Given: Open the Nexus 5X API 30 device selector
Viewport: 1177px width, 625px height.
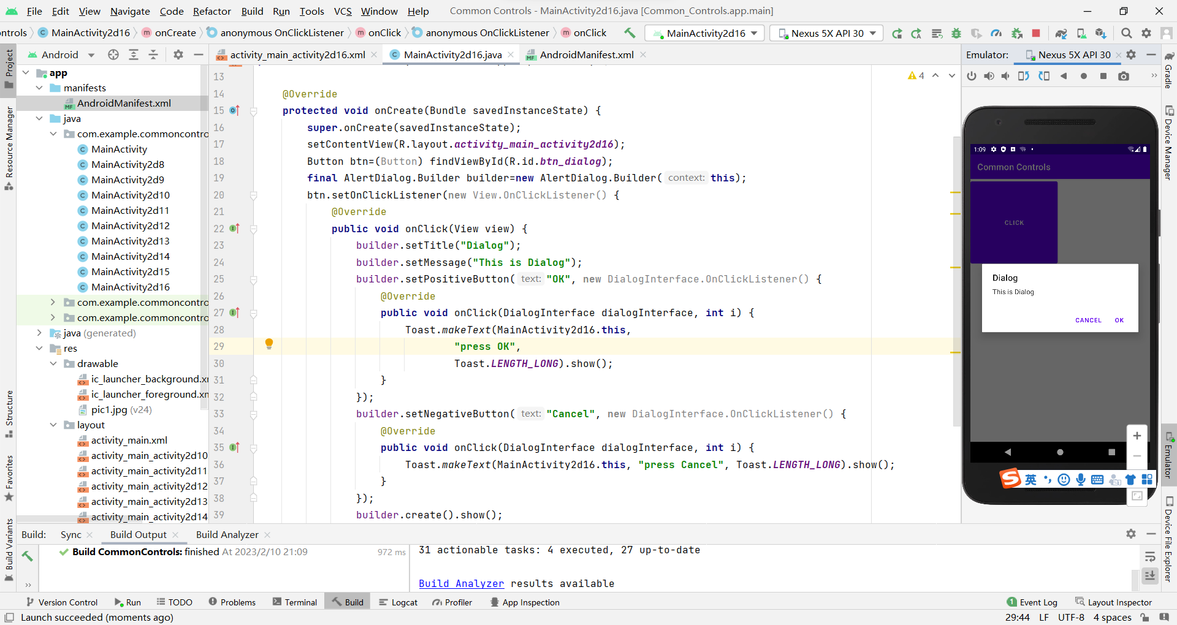Looking at the screenshot, I should tap(825, 33).
